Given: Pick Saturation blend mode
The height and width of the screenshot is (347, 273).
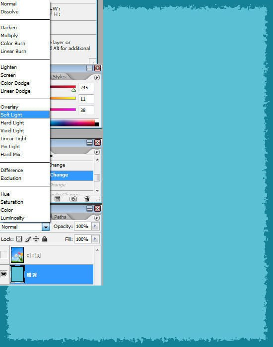Looking at the screenshot, I should click(x=12, y=202).
